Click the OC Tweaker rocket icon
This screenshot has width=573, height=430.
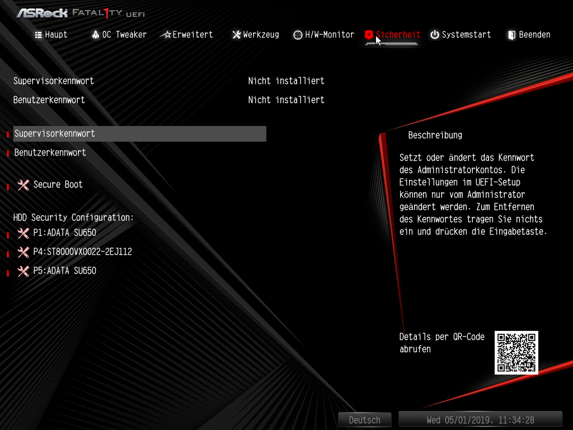click(x=95, y=35)
